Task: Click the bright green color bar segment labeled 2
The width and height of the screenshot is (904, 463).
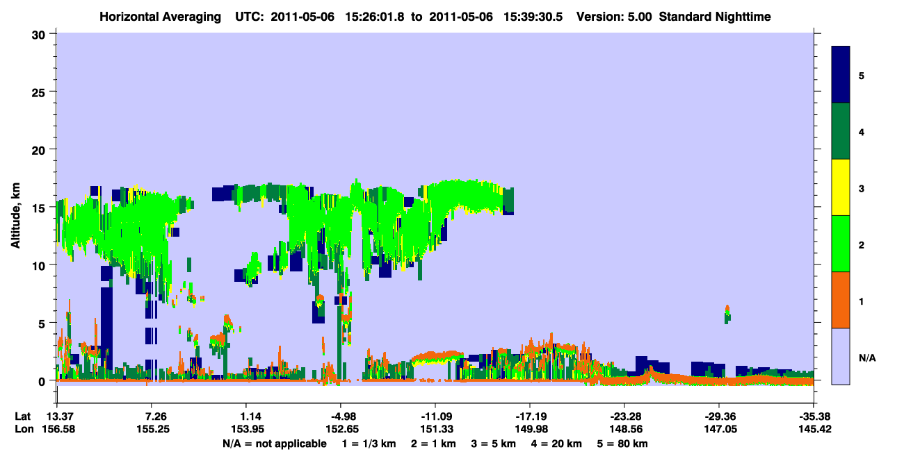Action: (841, 244)
